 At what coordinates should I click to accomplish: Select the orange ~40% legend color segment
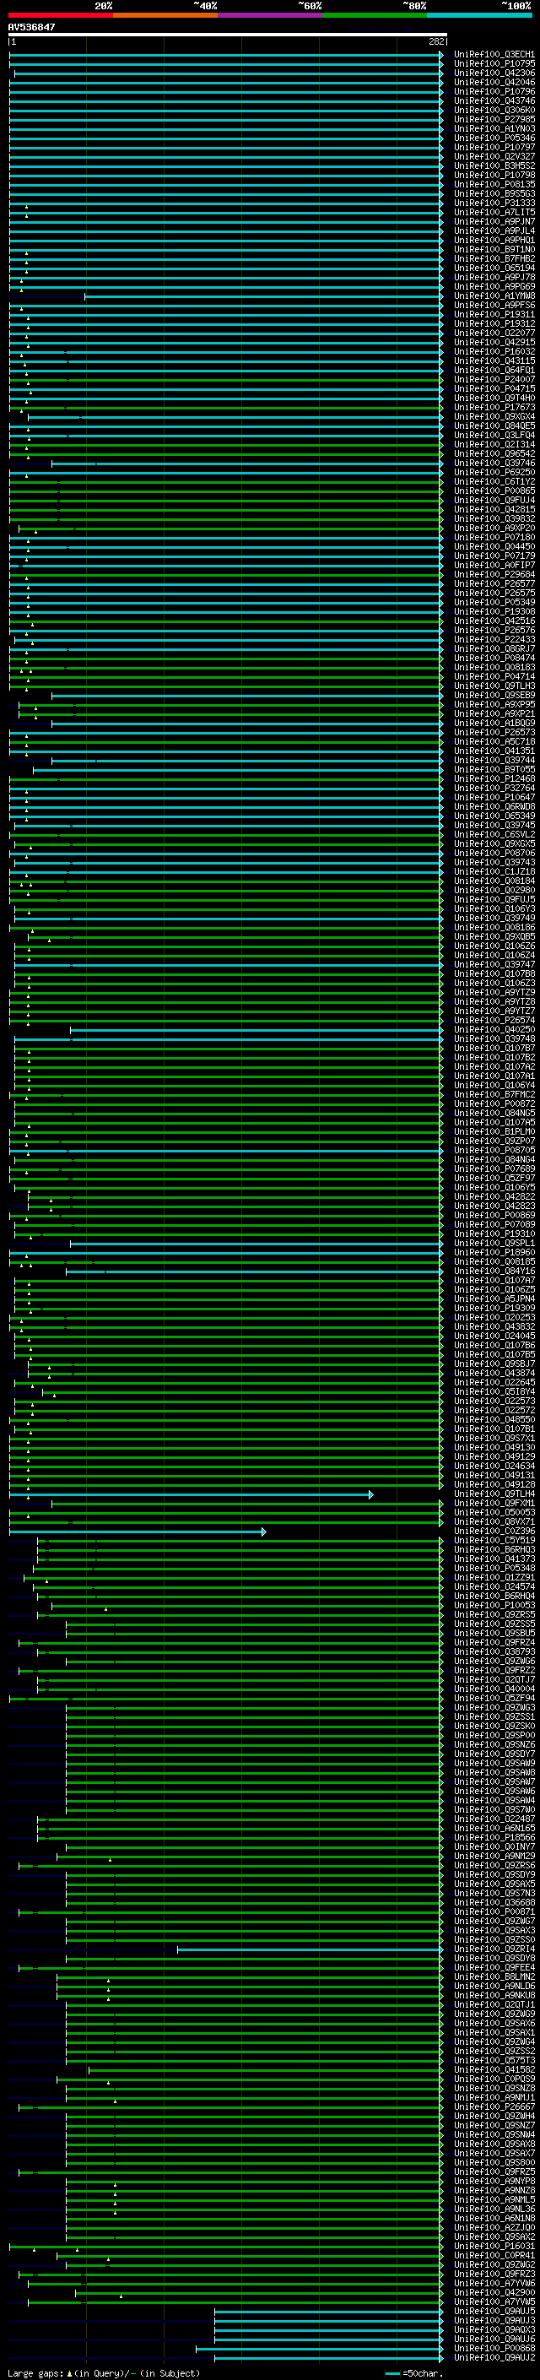(165, 15)
